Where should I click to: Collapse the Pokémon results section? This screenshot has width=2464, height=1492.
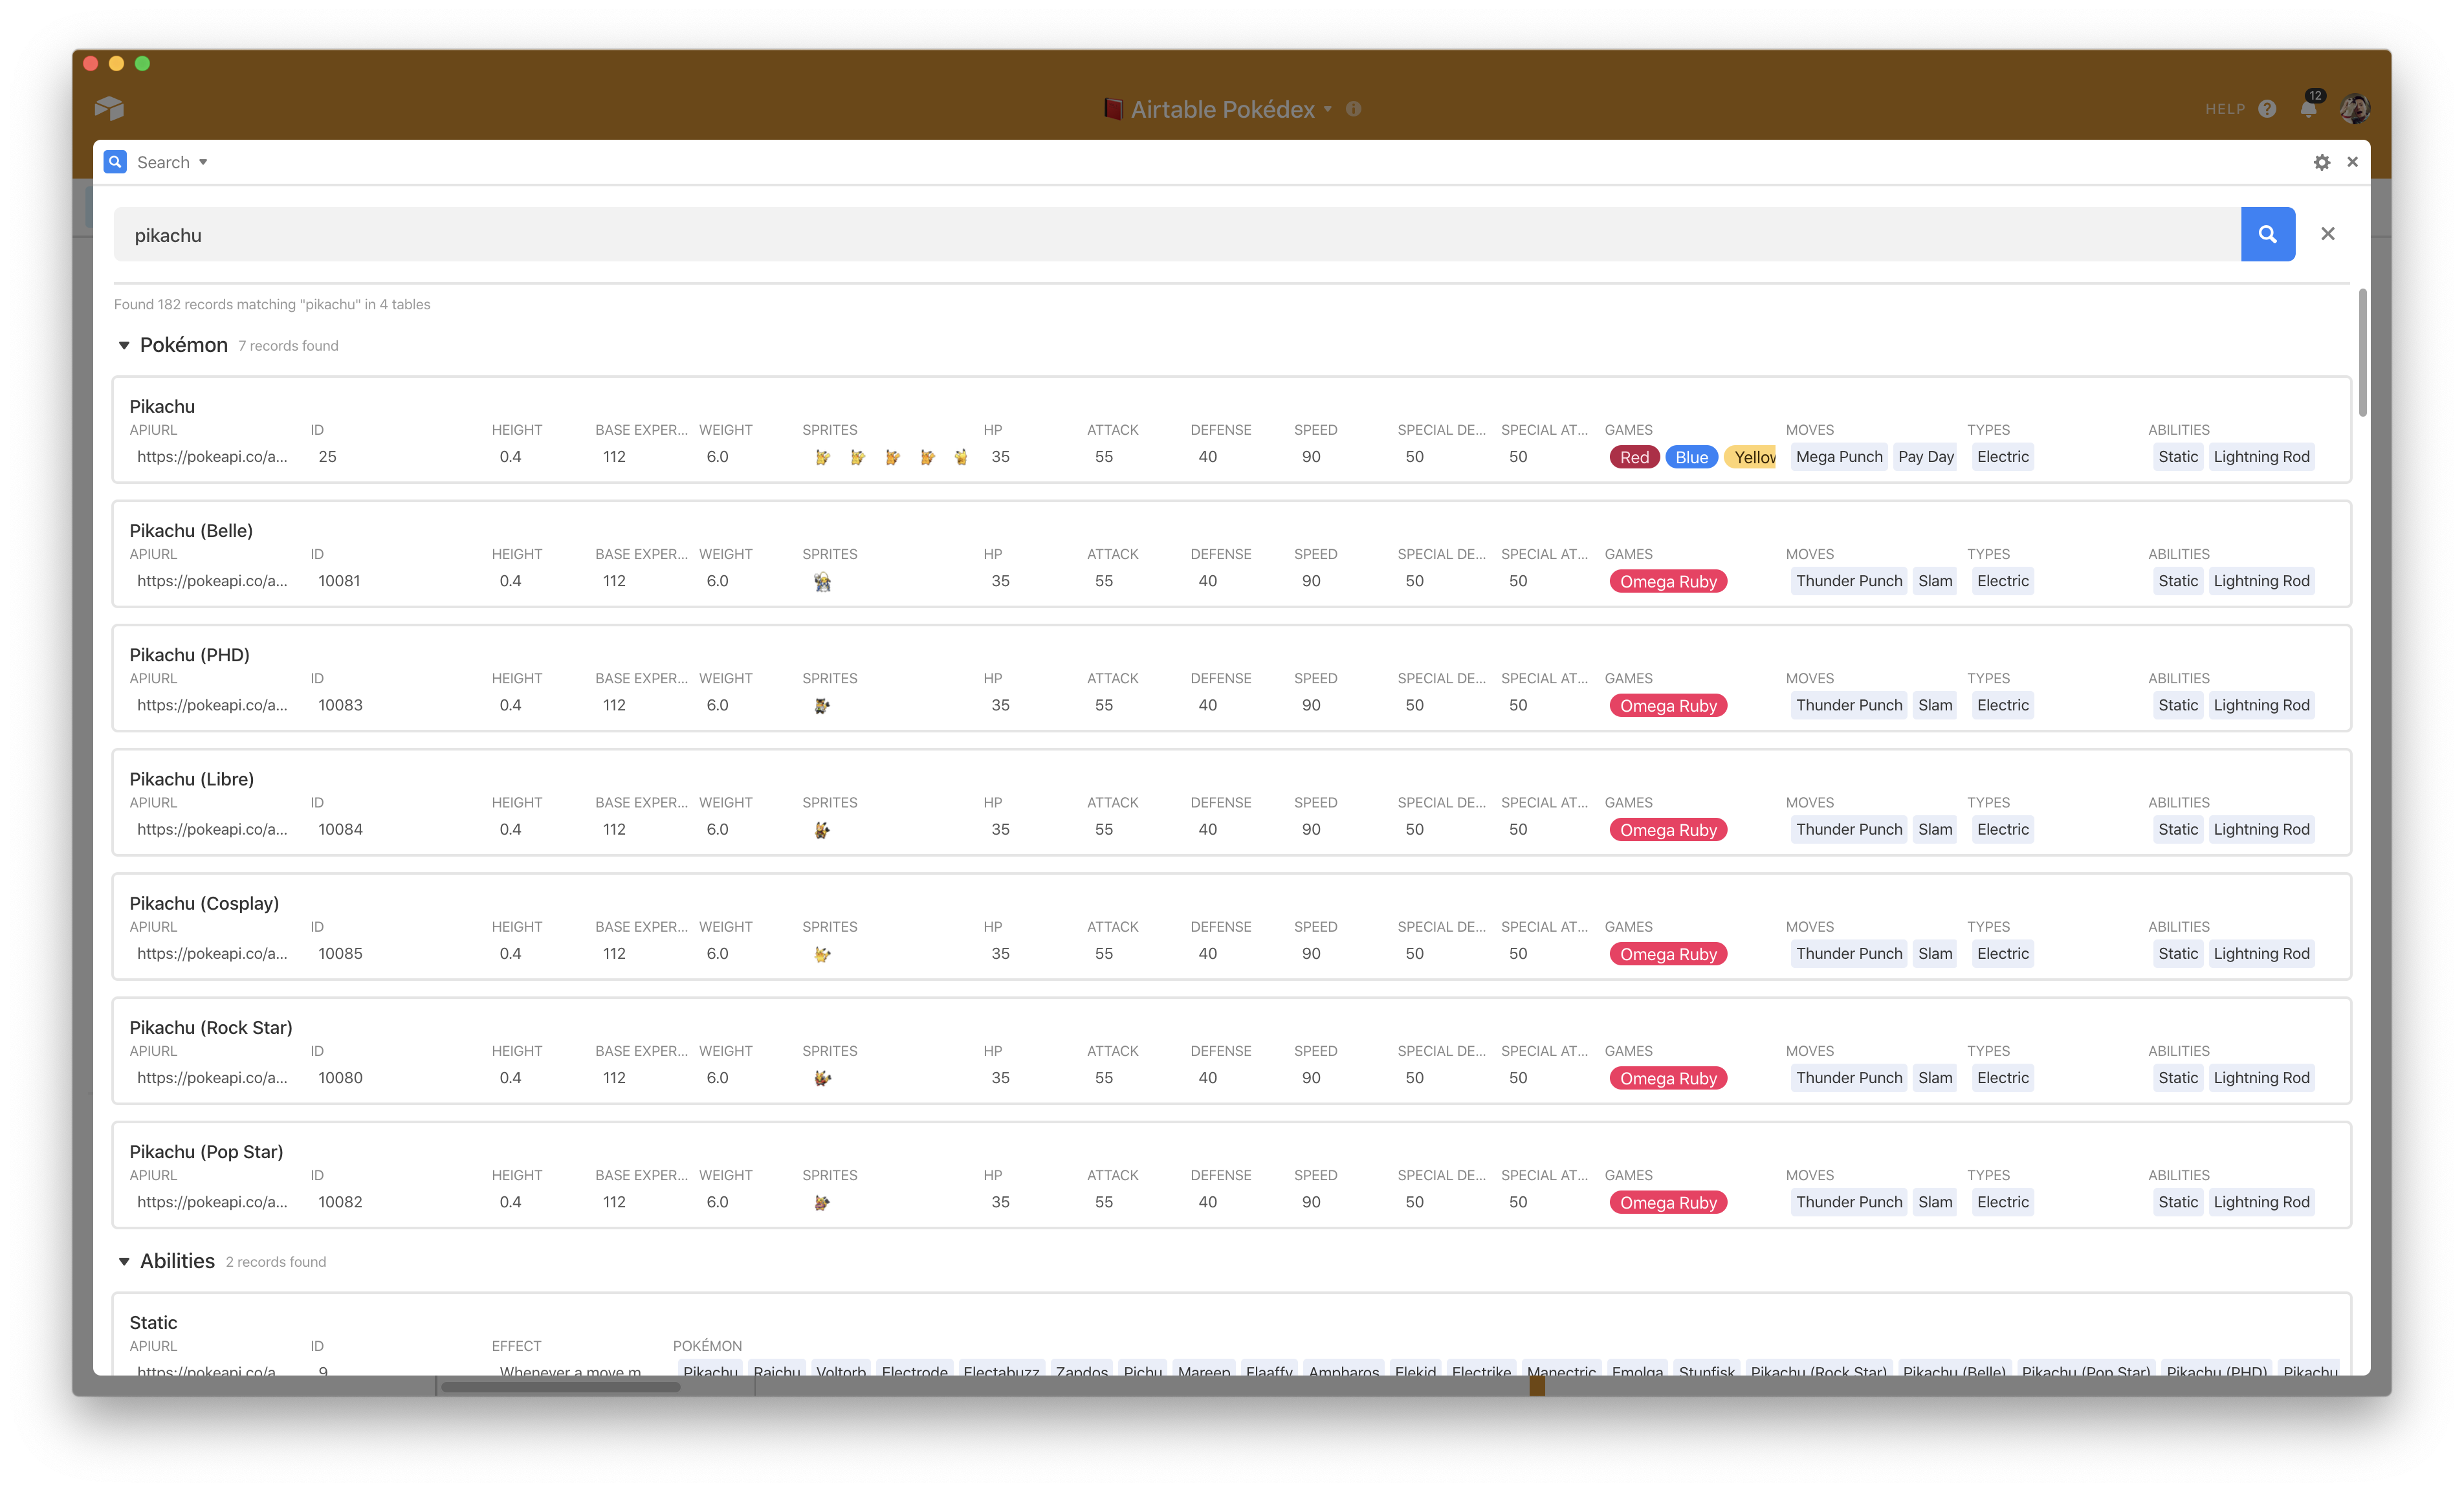tap(124, 345)
